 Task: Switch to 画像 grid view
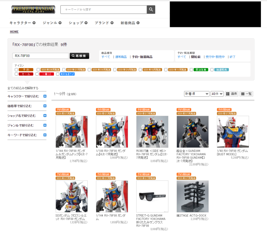click(231, 94)
